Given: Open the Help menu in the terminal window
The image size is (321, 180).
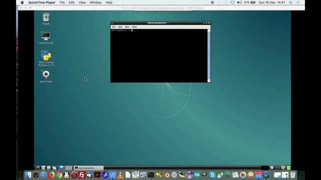Looking at the screenshot, I should 134,27.
